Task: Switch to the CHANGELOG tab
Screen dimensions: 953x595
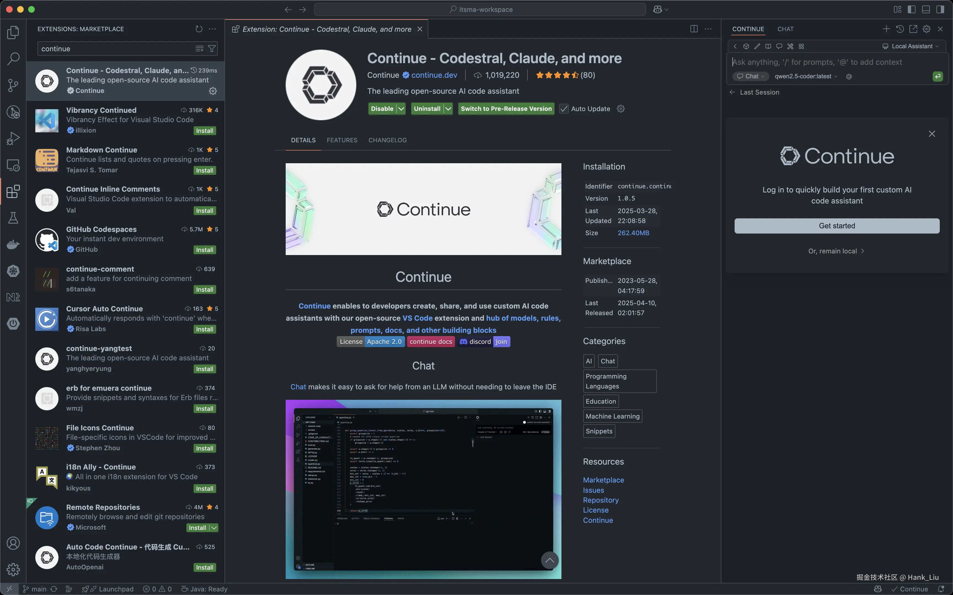Action: [387, 141]
